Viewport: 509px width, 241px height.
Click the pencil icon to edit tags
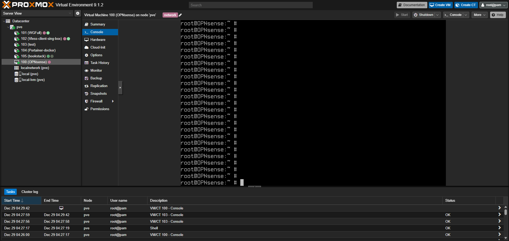180,15
